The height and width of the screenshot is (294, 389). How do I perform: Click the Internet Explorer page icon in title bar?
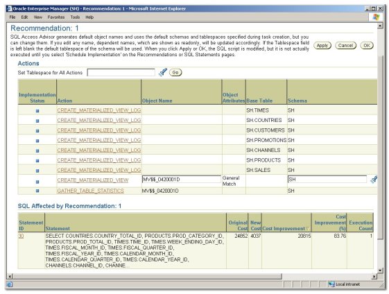click(x=10, y=9)
